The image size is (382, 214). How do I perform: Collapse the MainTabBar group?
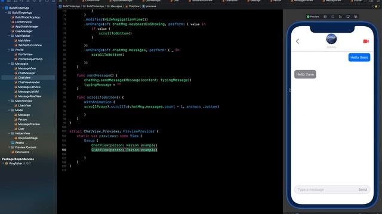pos(9,36)
